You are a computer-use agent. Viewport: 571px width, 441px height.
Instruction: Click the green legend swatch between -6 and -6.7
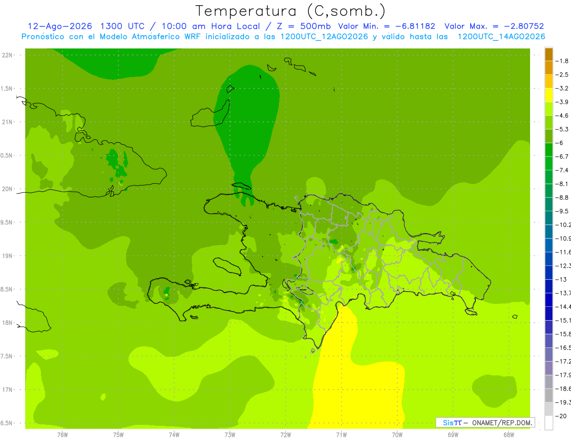click(549, 150)
